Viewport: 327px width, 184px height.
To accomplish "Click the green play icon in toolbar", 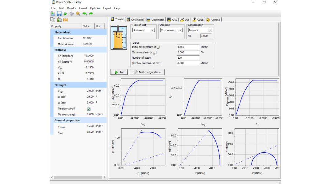I will tap(65, 14).
